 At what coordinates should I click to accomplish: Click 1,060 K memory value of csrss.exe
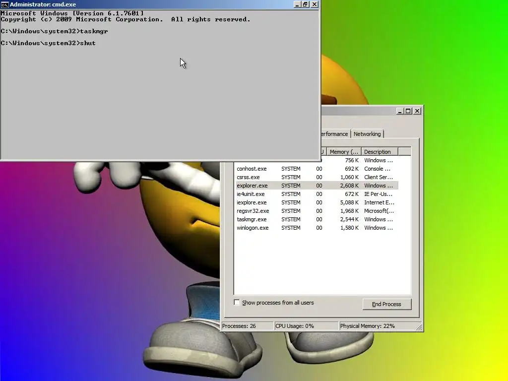[x=349, y=177]
